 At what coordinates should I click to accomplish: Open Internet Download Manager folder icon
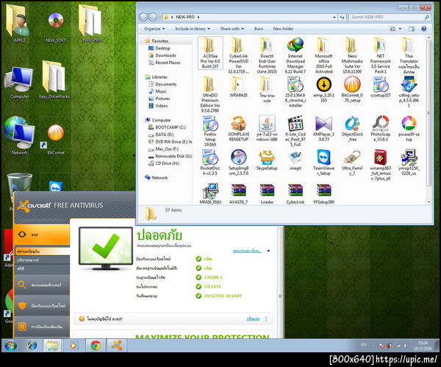[295, 45]
